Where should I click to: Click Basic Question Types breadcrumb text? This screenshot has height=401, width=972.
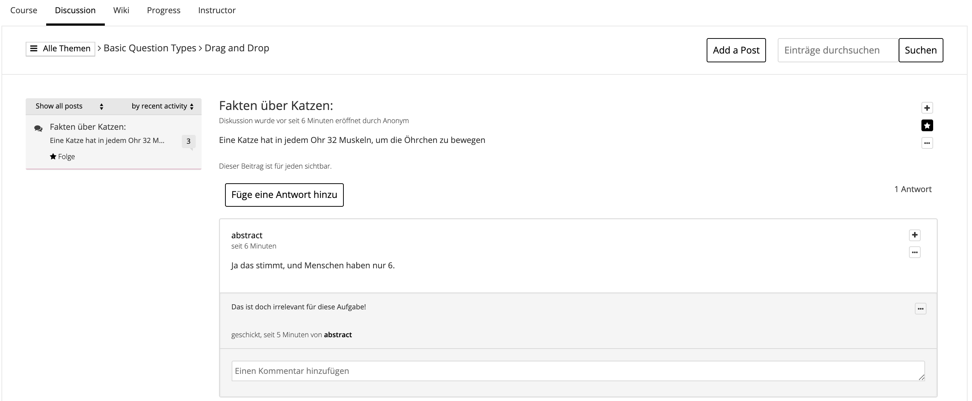point(150,48)
